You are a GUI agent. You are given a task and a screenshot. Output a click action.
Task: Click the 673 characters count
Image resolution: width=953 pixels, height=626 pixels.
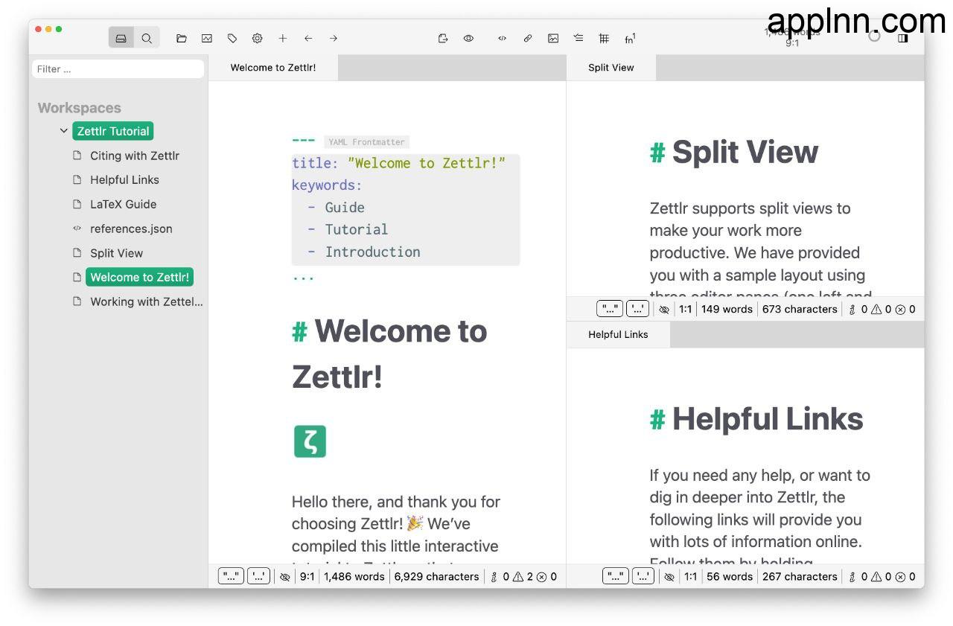(800, 310)
